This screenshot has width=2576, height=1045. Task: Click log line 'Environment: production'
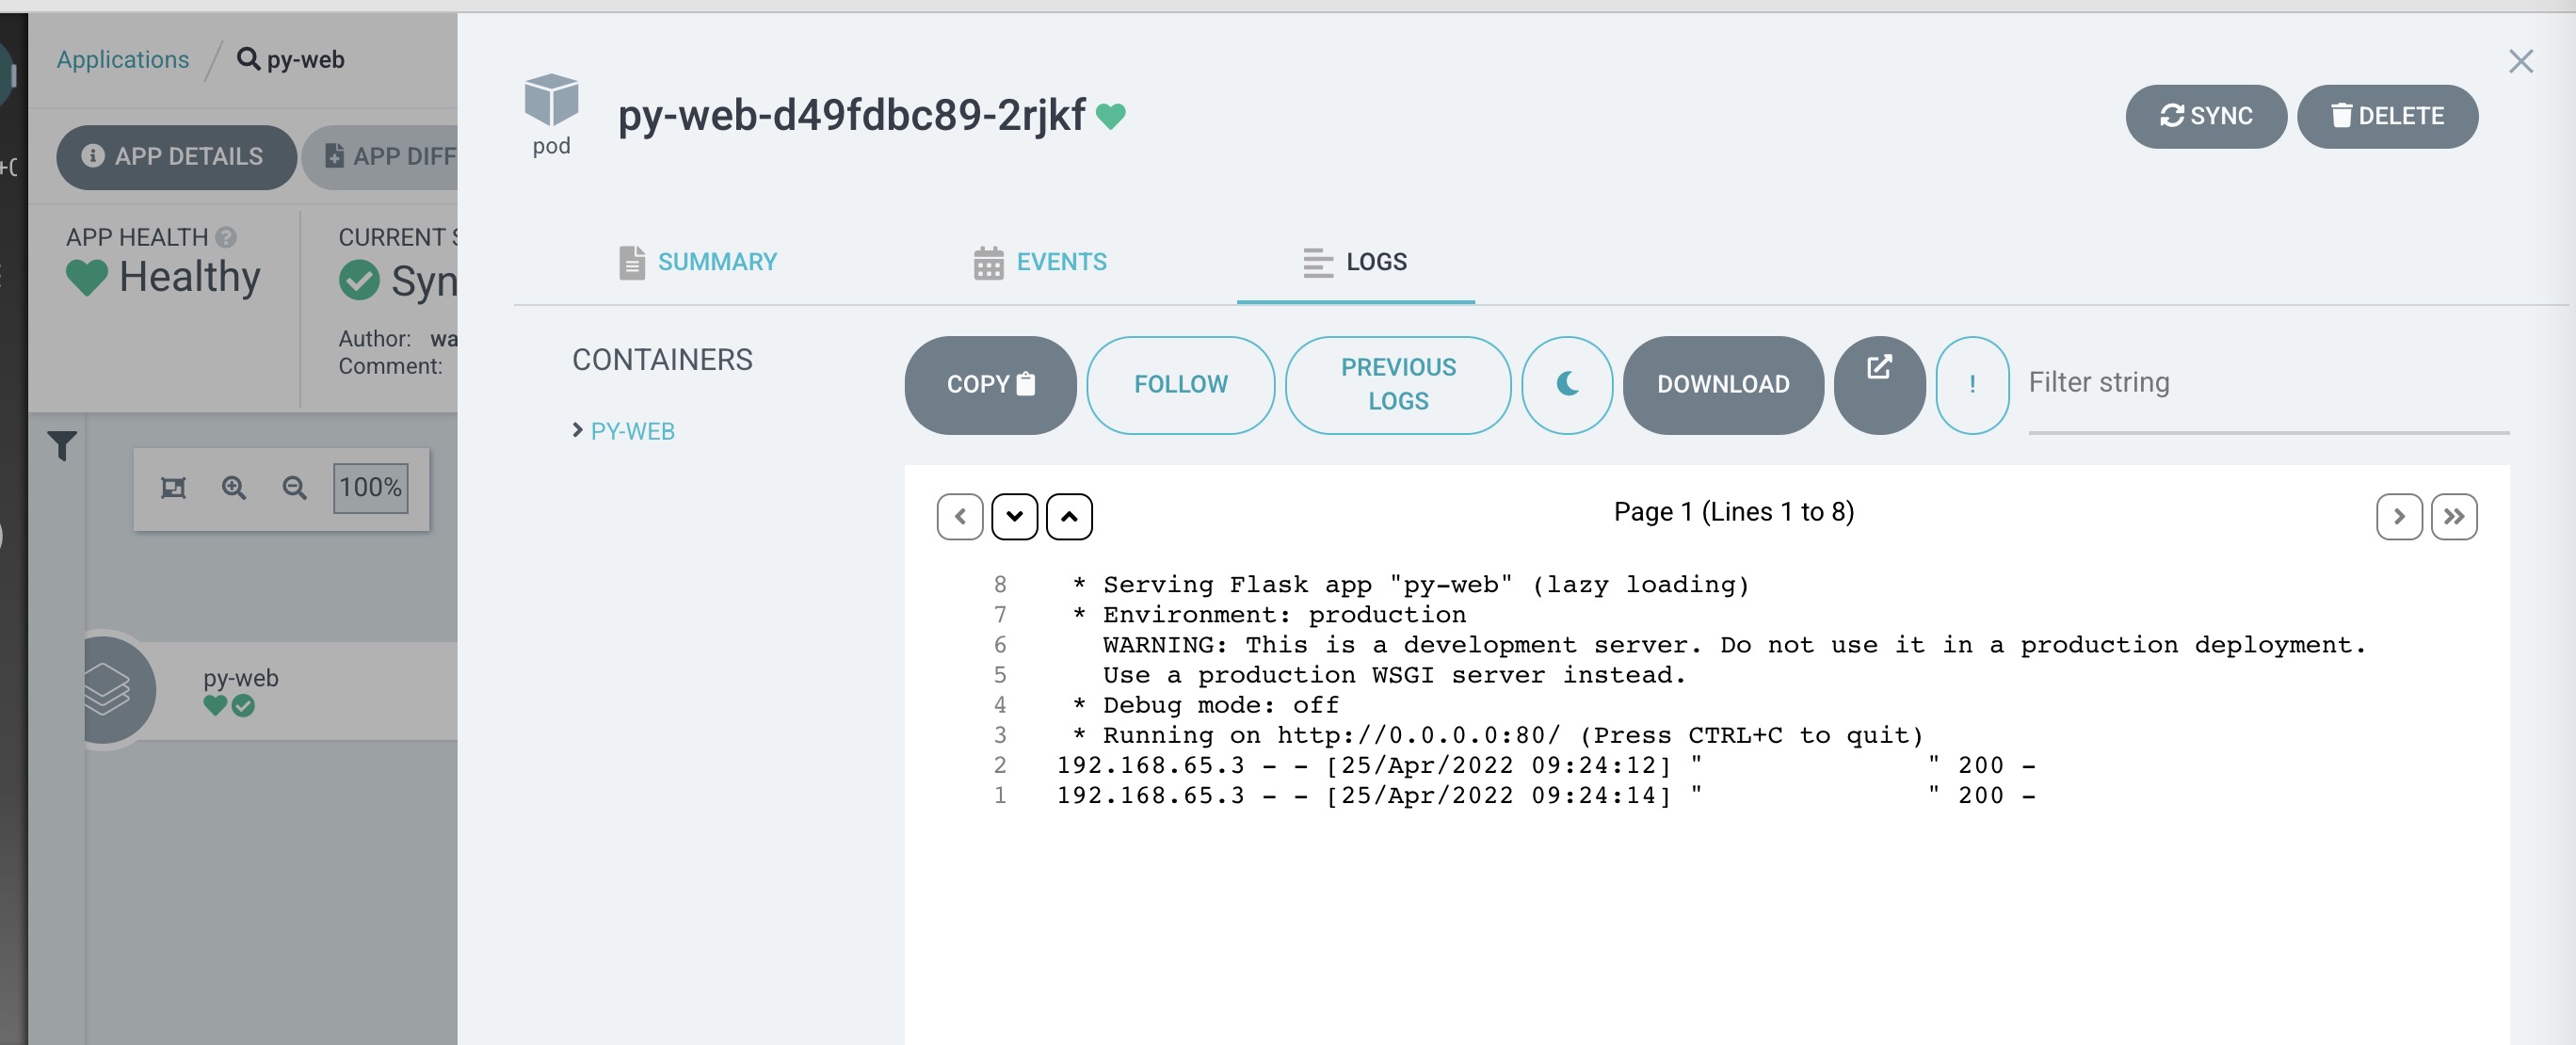click(1268, 614)
